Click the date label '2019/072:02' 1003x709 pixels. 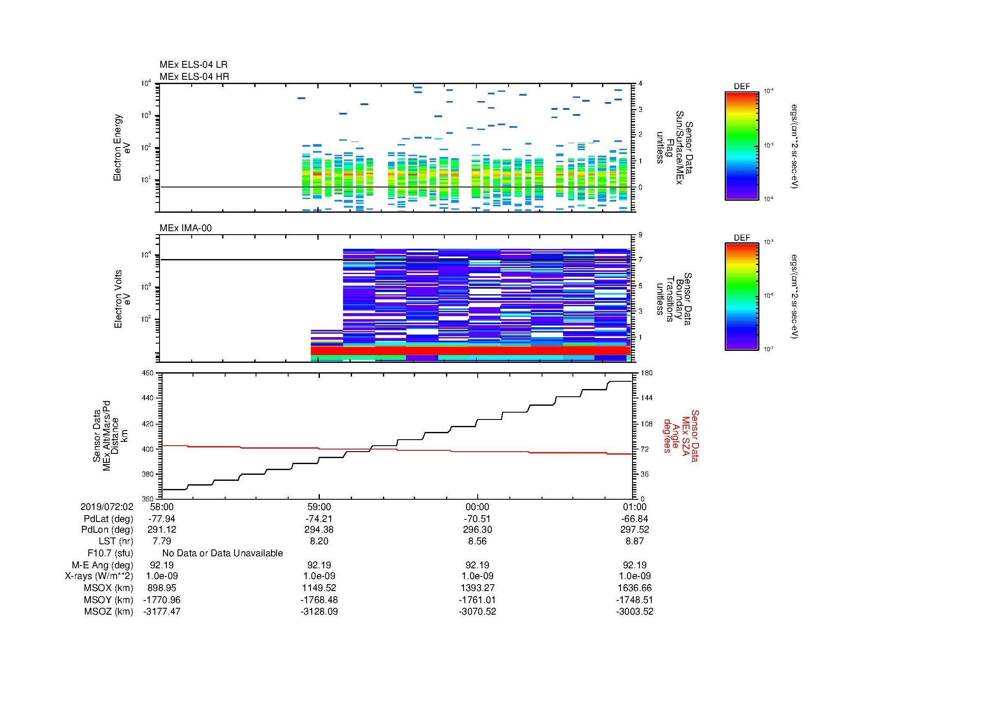pyautogui.click(x=107, y=507)
